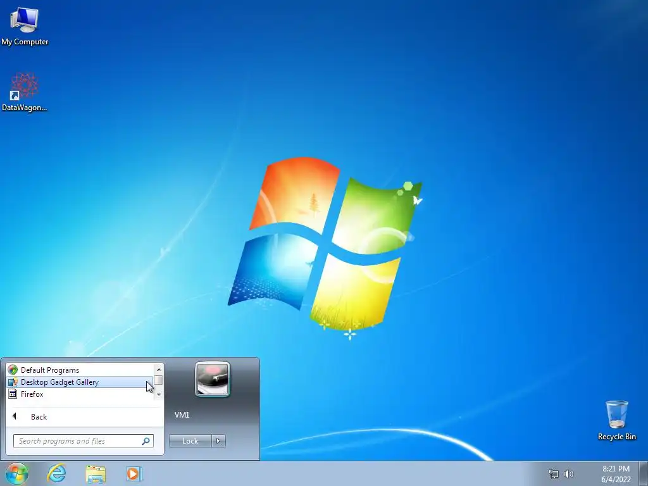Select the Recycle Bin icon

pos(616,420)
